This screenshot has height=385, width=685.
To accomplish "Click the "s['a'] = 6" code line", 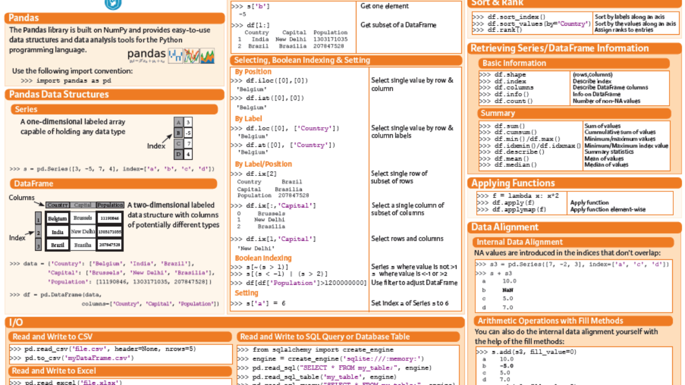I will [x=258, y=303].
